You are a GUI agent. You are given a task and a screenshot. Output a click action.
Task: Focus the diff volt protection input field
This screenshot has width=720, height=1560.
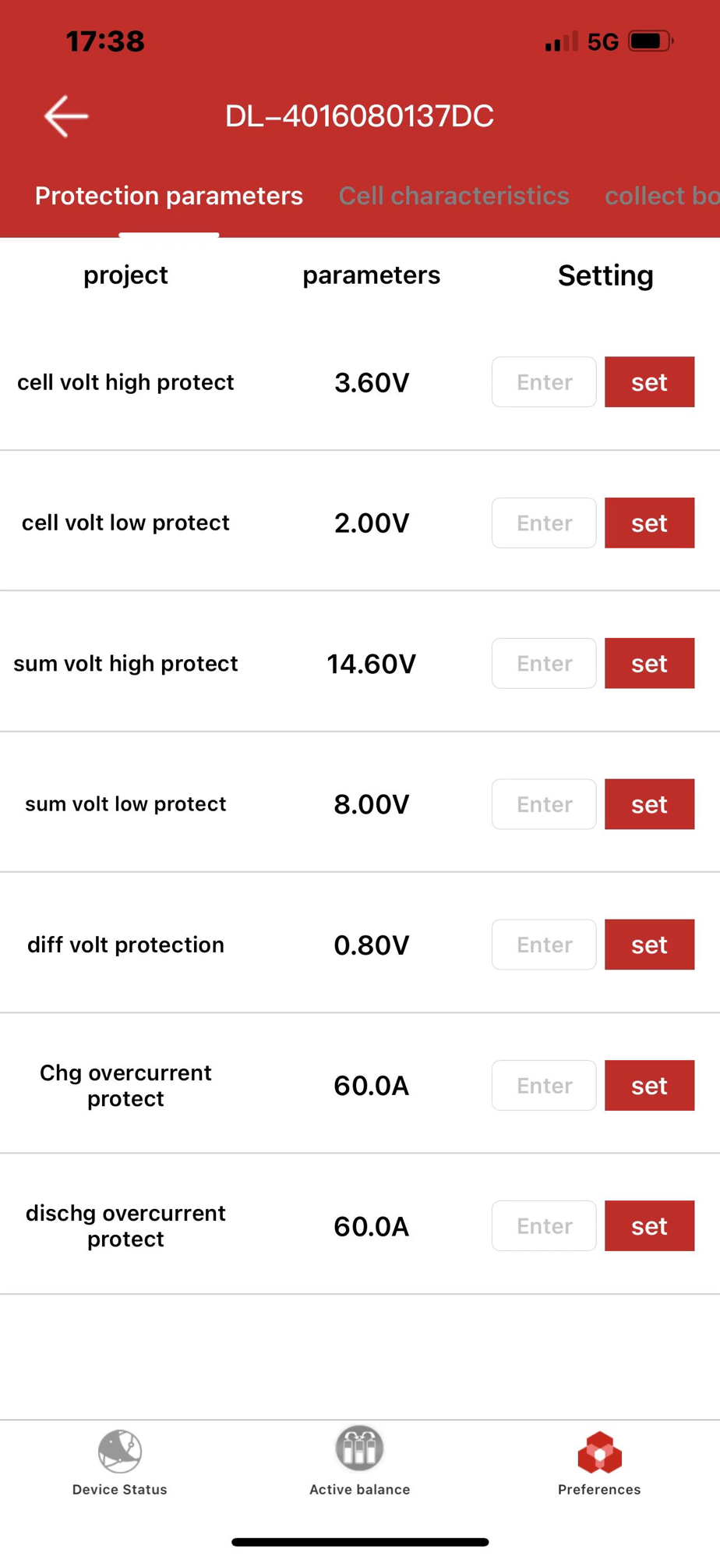(544, 945)
